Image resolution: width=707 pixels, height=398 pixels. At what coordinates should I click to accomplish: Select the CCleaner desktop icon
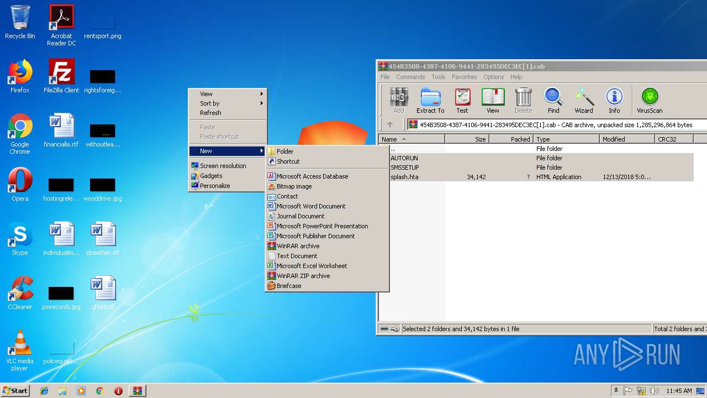(x=20, y=293)
